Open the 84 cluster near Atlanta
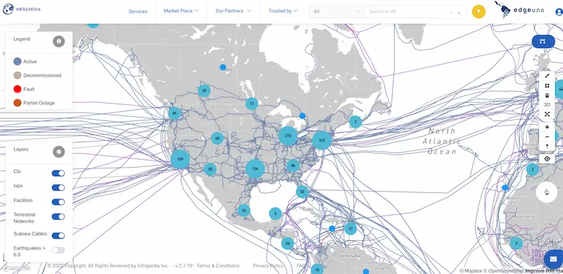 pos(293,166)
